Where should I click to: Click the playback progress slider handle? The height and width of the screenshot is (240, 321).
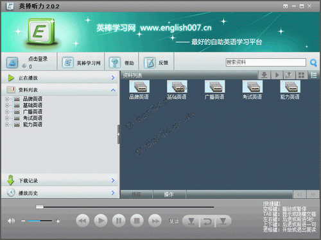coord(40,207)
